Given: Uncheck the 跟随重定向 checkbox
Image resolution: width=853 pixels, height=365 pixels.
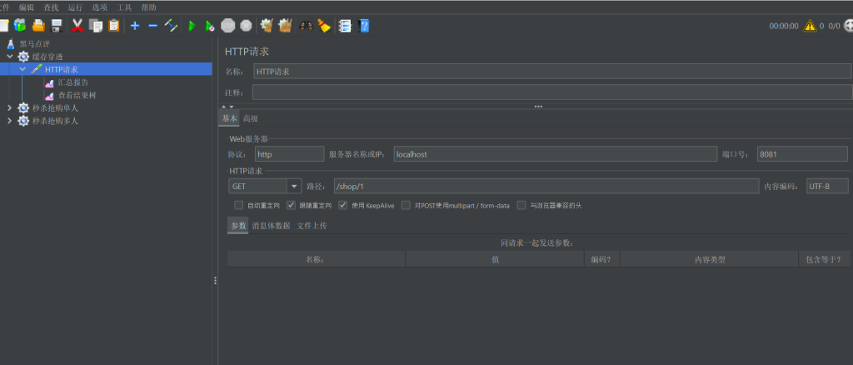Looking at the screenshot, I should pos(292,205).
